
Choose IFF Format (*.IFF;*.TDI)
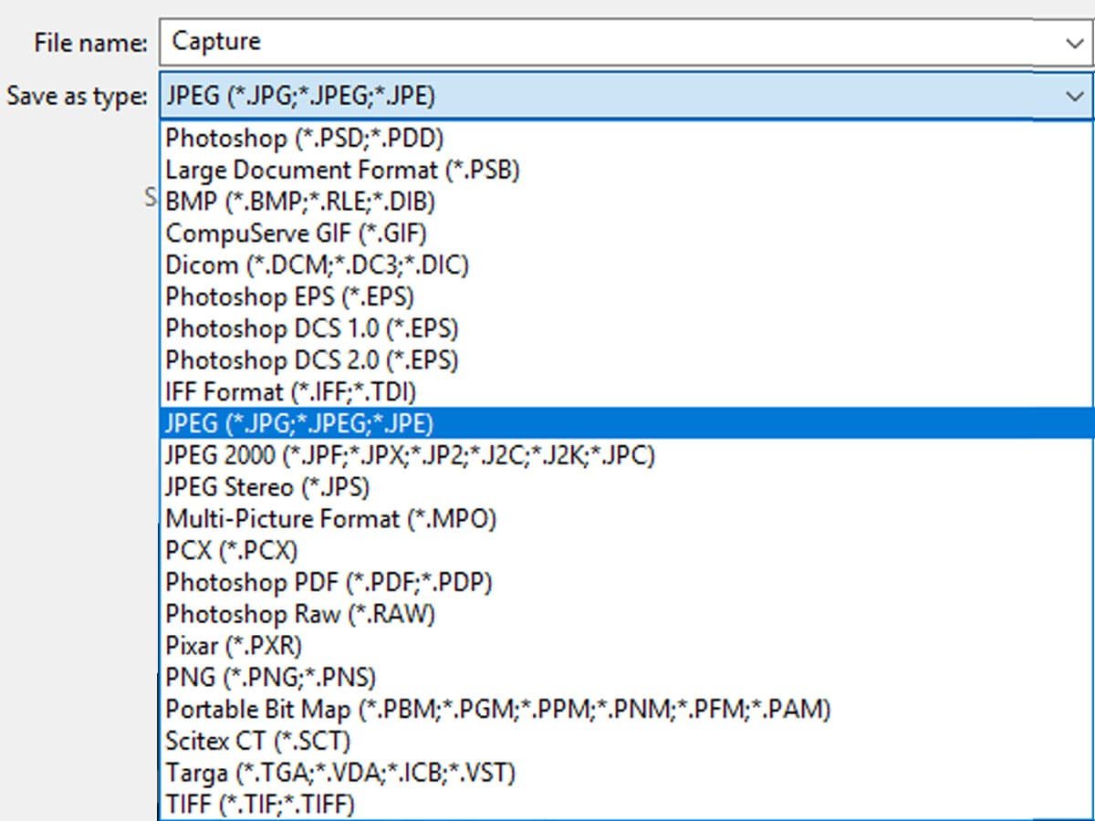pyautogui.click(x=625, y=391)
